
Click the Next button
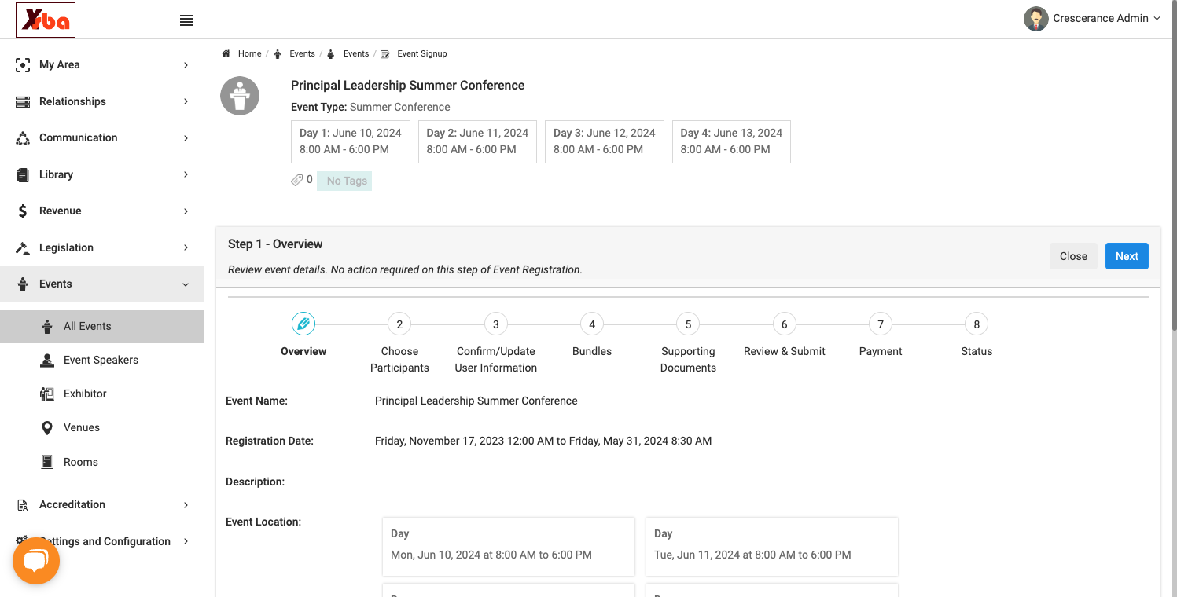(x=1127, y=256)
